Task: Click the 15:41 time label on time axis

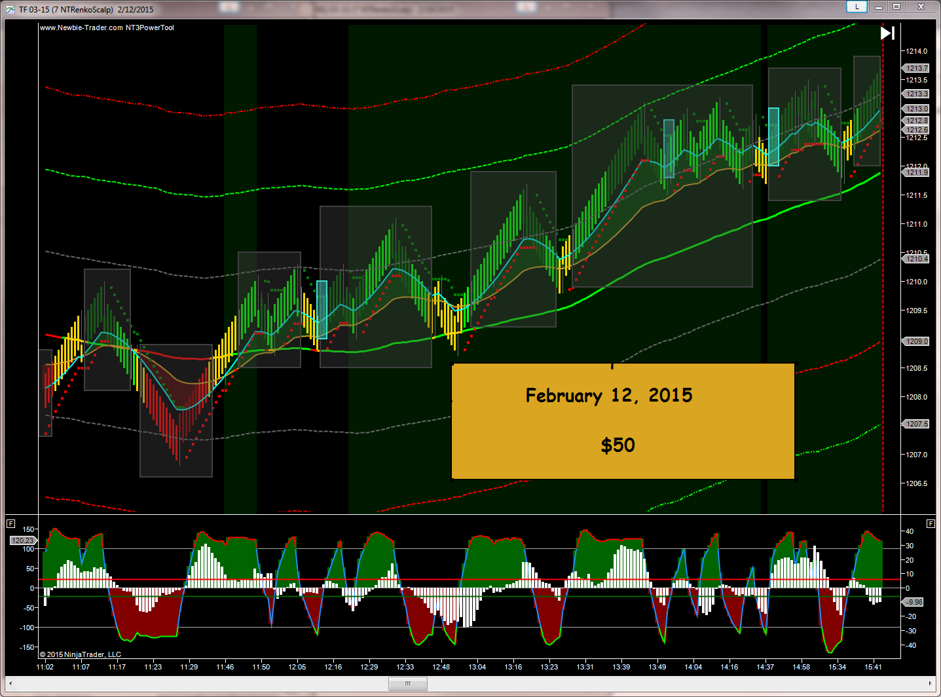Action: [873, 667]
